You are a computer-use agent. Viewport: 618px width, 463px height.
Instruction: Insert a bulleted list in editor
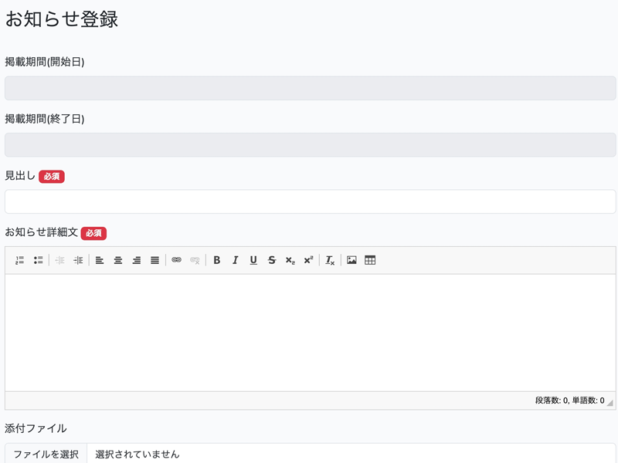point(38,261)
